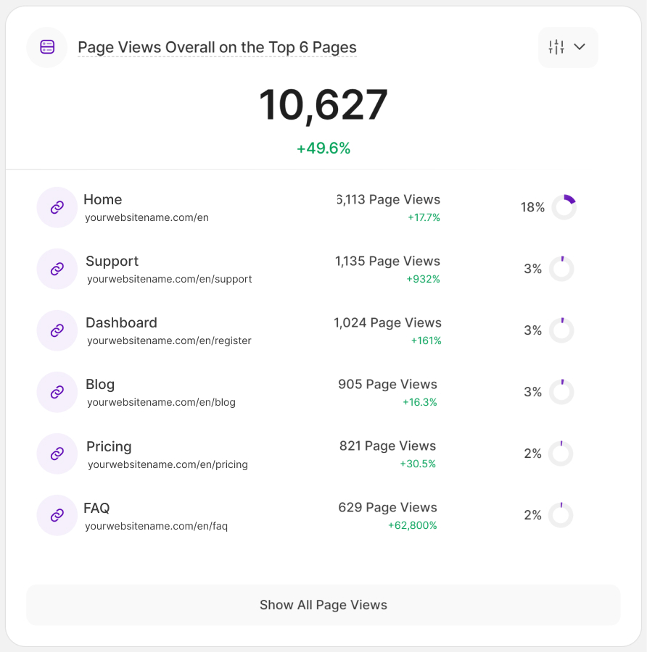Click the link icon next to Pricing
Screen dimensions: 647x652
[57, 454]
